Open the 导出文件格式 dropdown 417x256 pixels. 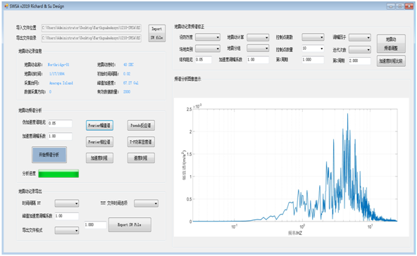click(x=67, y=230)
